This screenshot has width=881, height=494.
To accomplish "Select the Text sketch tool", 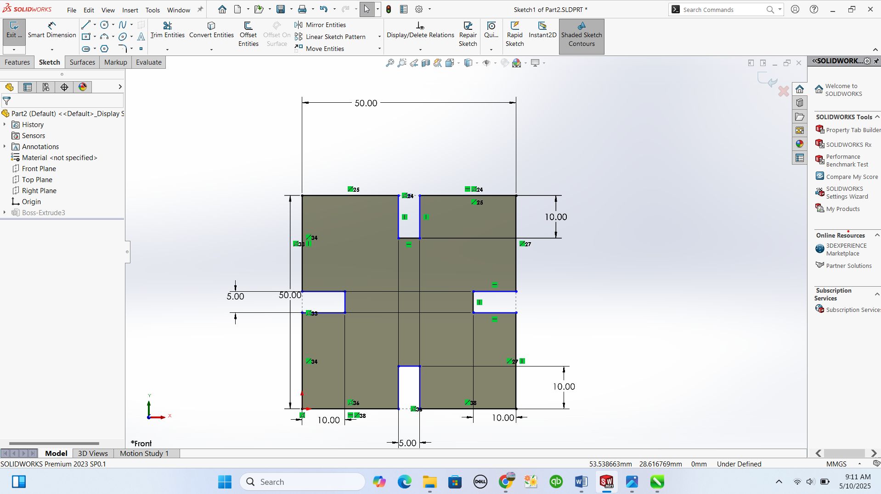I will [141, 37].
